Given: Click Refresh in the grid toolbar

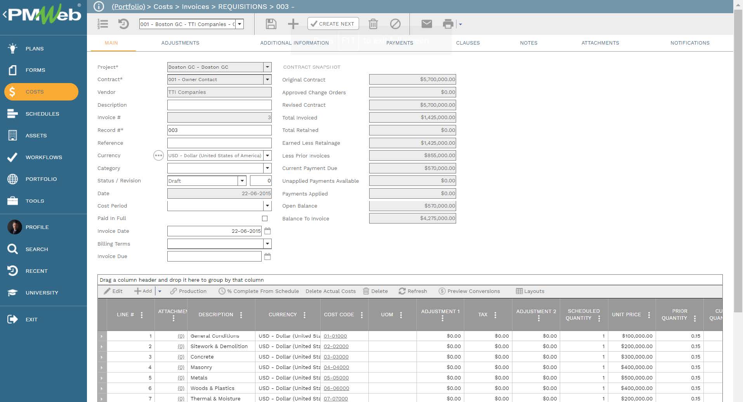Looking at the screenshot, I should coord(413,291).
